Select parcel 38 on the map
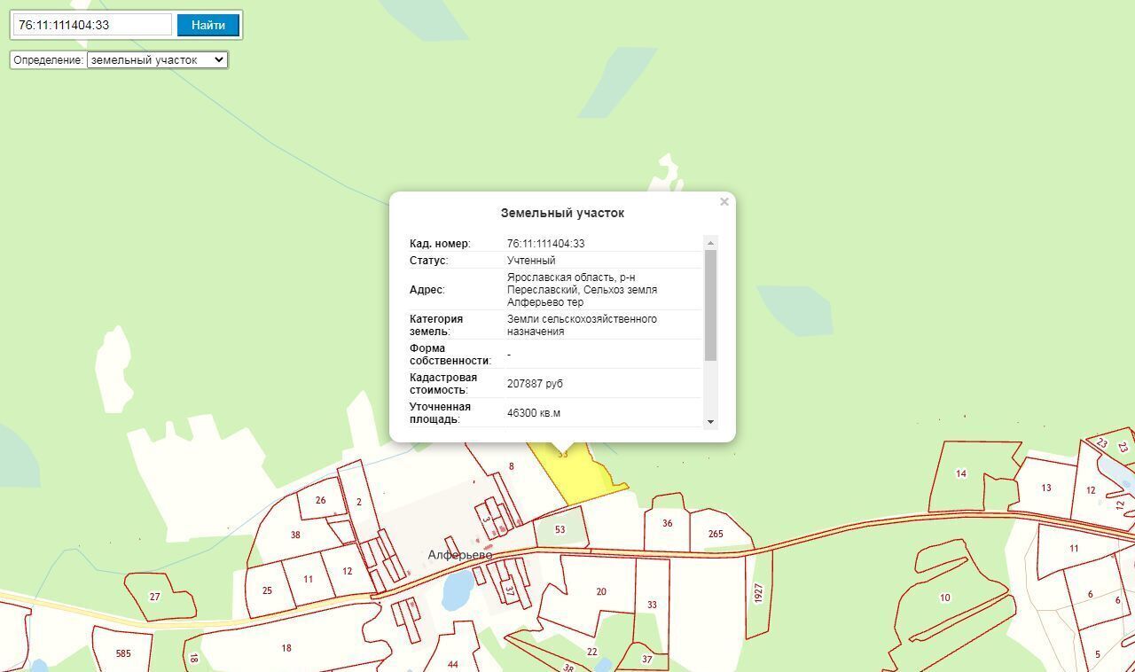 tap(295, 535)
